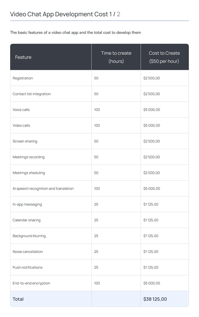The width and height of the screenshot is (199, 317).
Task: Click the total cost '$38 125,00'
Action: tap(155, 299)
